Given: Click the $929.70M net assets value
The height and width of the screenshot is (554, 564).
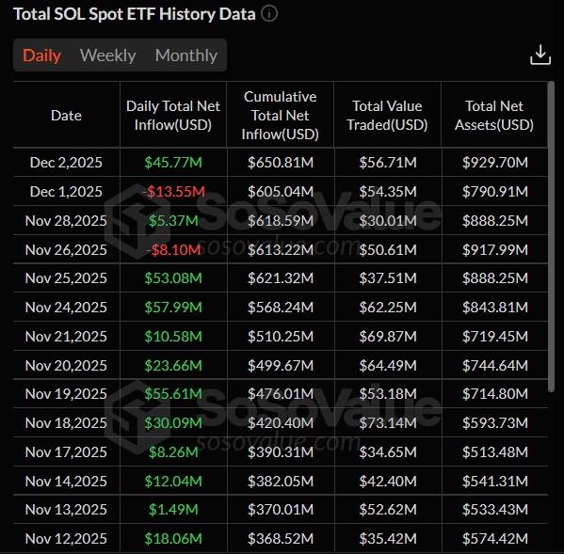Looking at the screenshot, I should pyautogui.click(x=495, y=163).
